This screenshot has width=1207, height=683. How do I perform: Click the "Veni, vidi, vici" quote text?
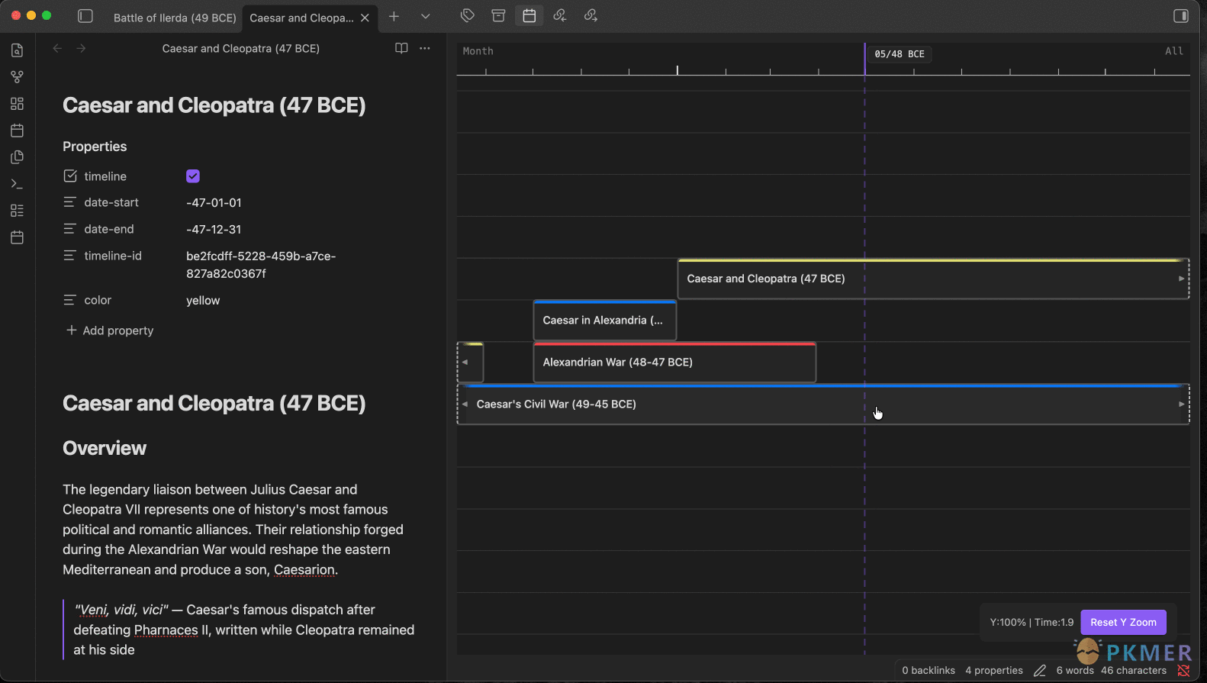click(x=121, y=610)
